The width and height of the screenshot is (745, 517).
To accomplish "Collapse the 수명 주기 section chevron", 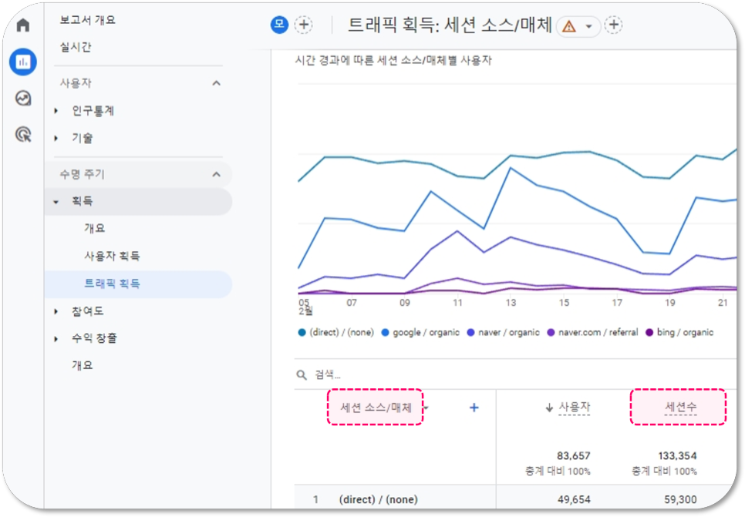I will [216, 174].
